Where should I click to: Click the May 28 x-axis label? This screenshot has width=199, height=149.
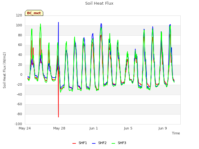pyautogui.click(x=59, y=128)
